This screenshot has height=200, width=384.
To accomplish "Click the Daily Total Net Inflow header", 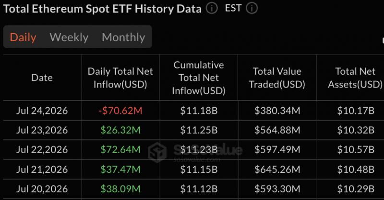I will (120, 78).
